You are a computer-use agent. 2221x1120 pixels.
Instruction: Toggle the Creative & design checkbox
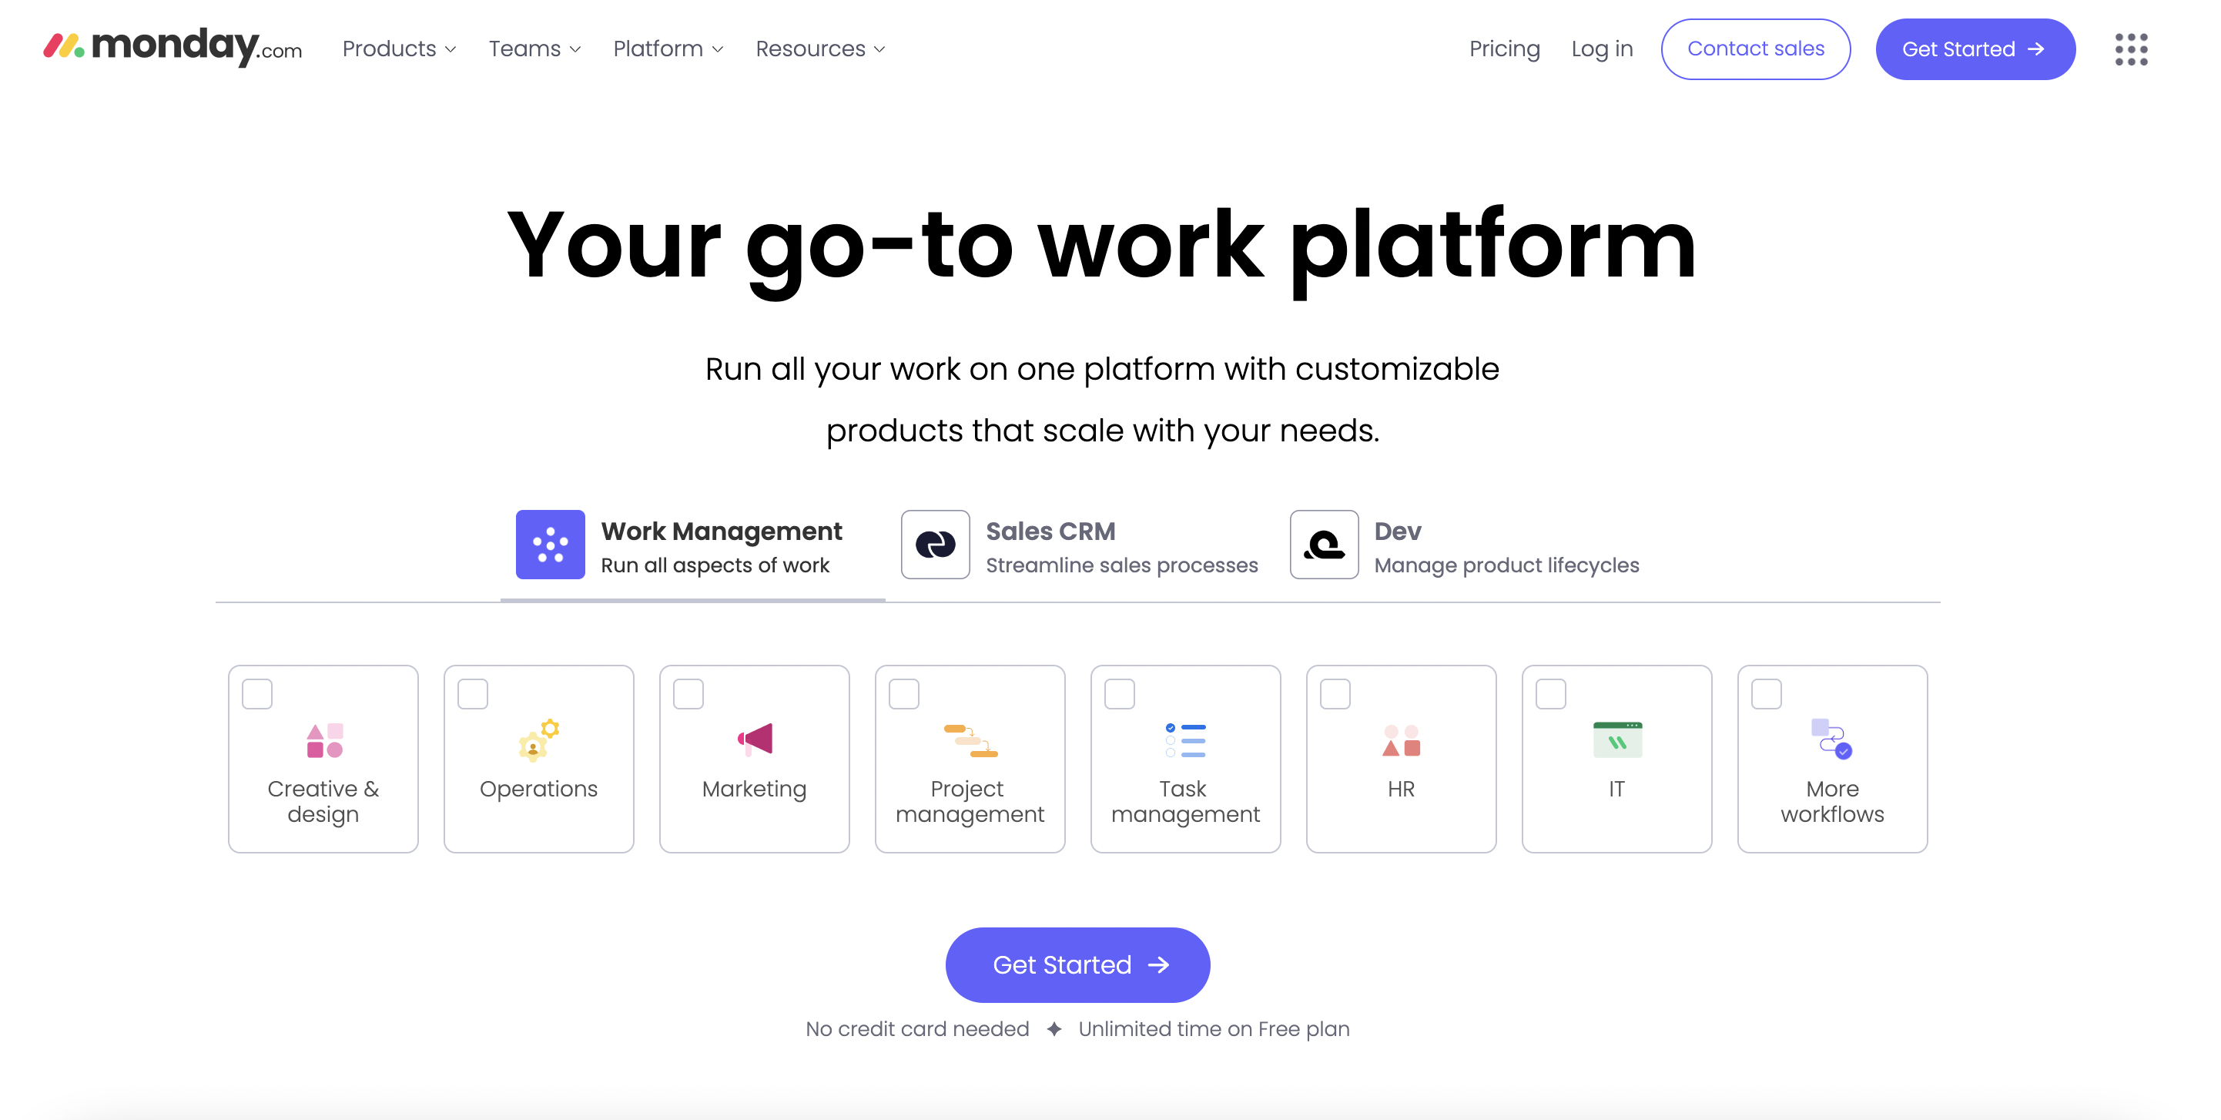point(256,692)
